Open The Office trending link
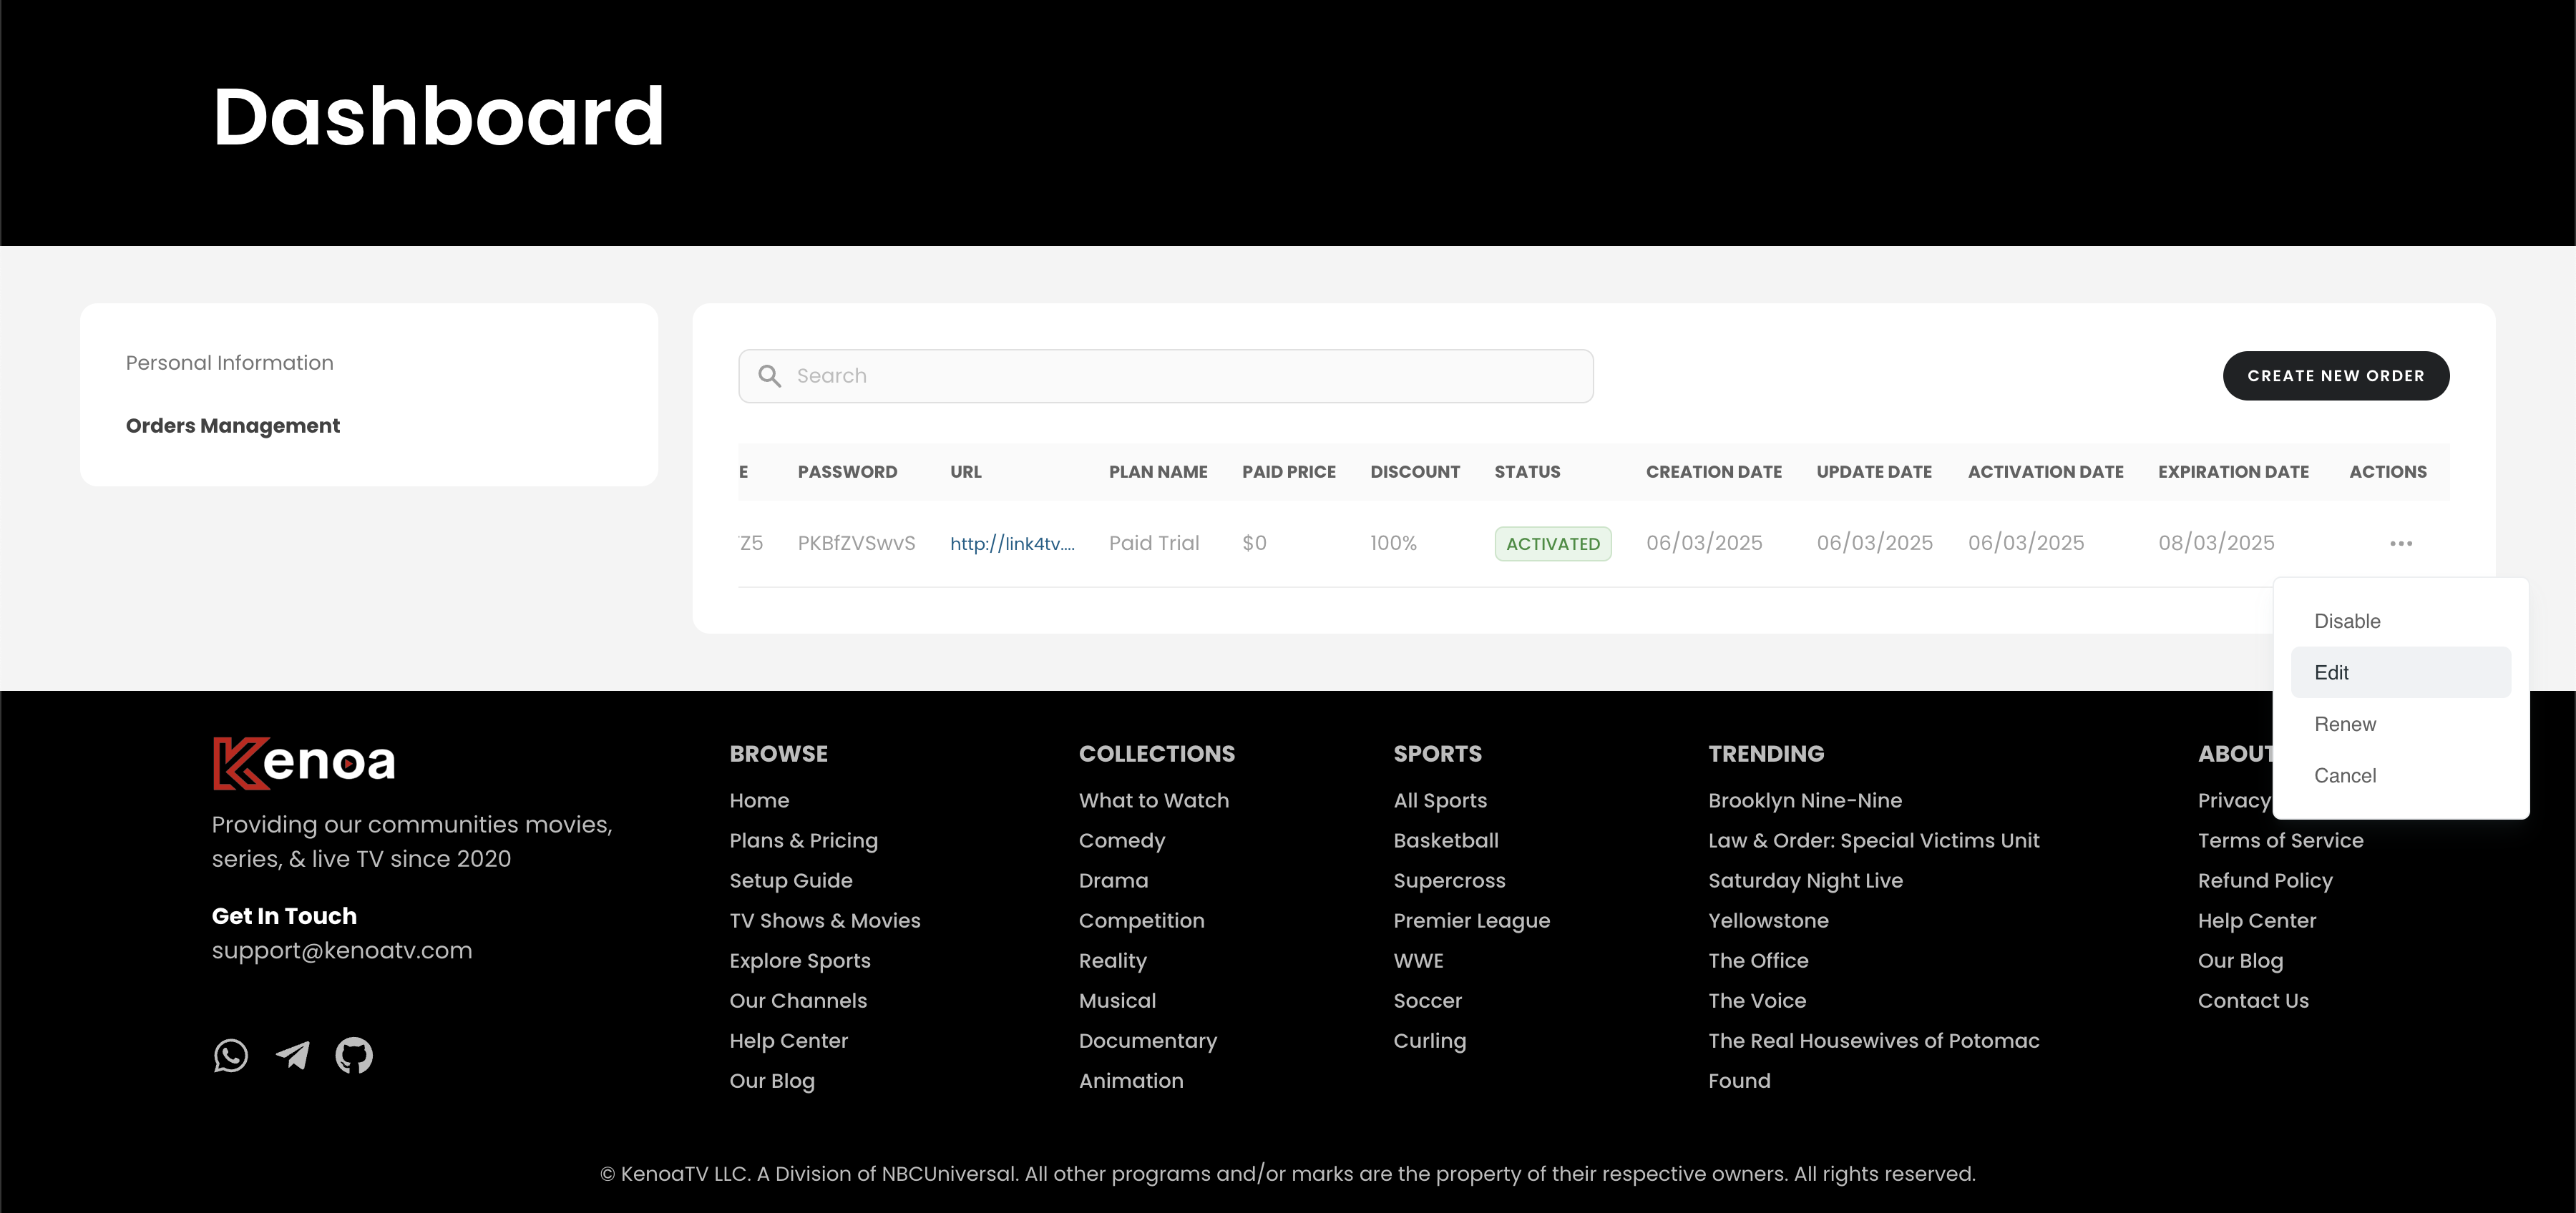2576x1213 pixels. click(x=1758, y=961)
